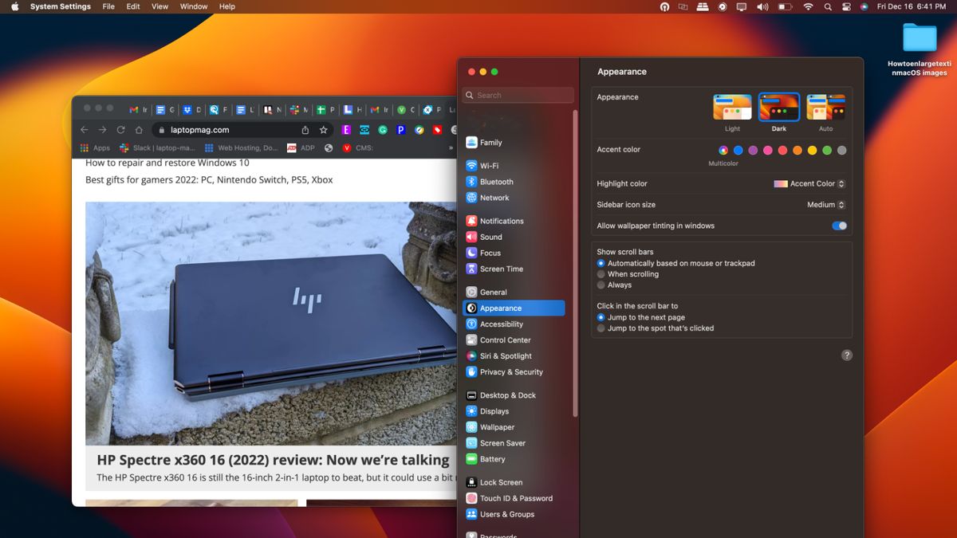This screenshot has height=538, width=957.
Task: Open Battery settings from the sidebar
Action: point(492,459)
